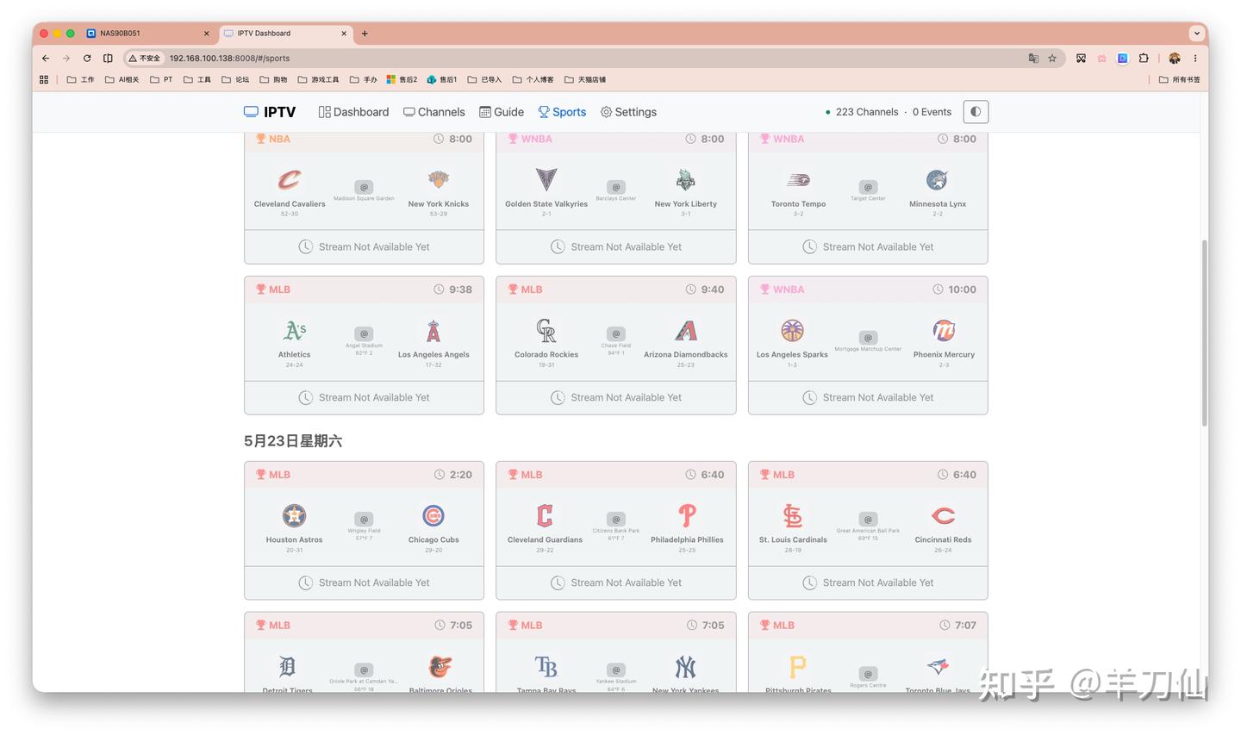Click the St. Louis Cardinals logo

(x=793, y=515)
